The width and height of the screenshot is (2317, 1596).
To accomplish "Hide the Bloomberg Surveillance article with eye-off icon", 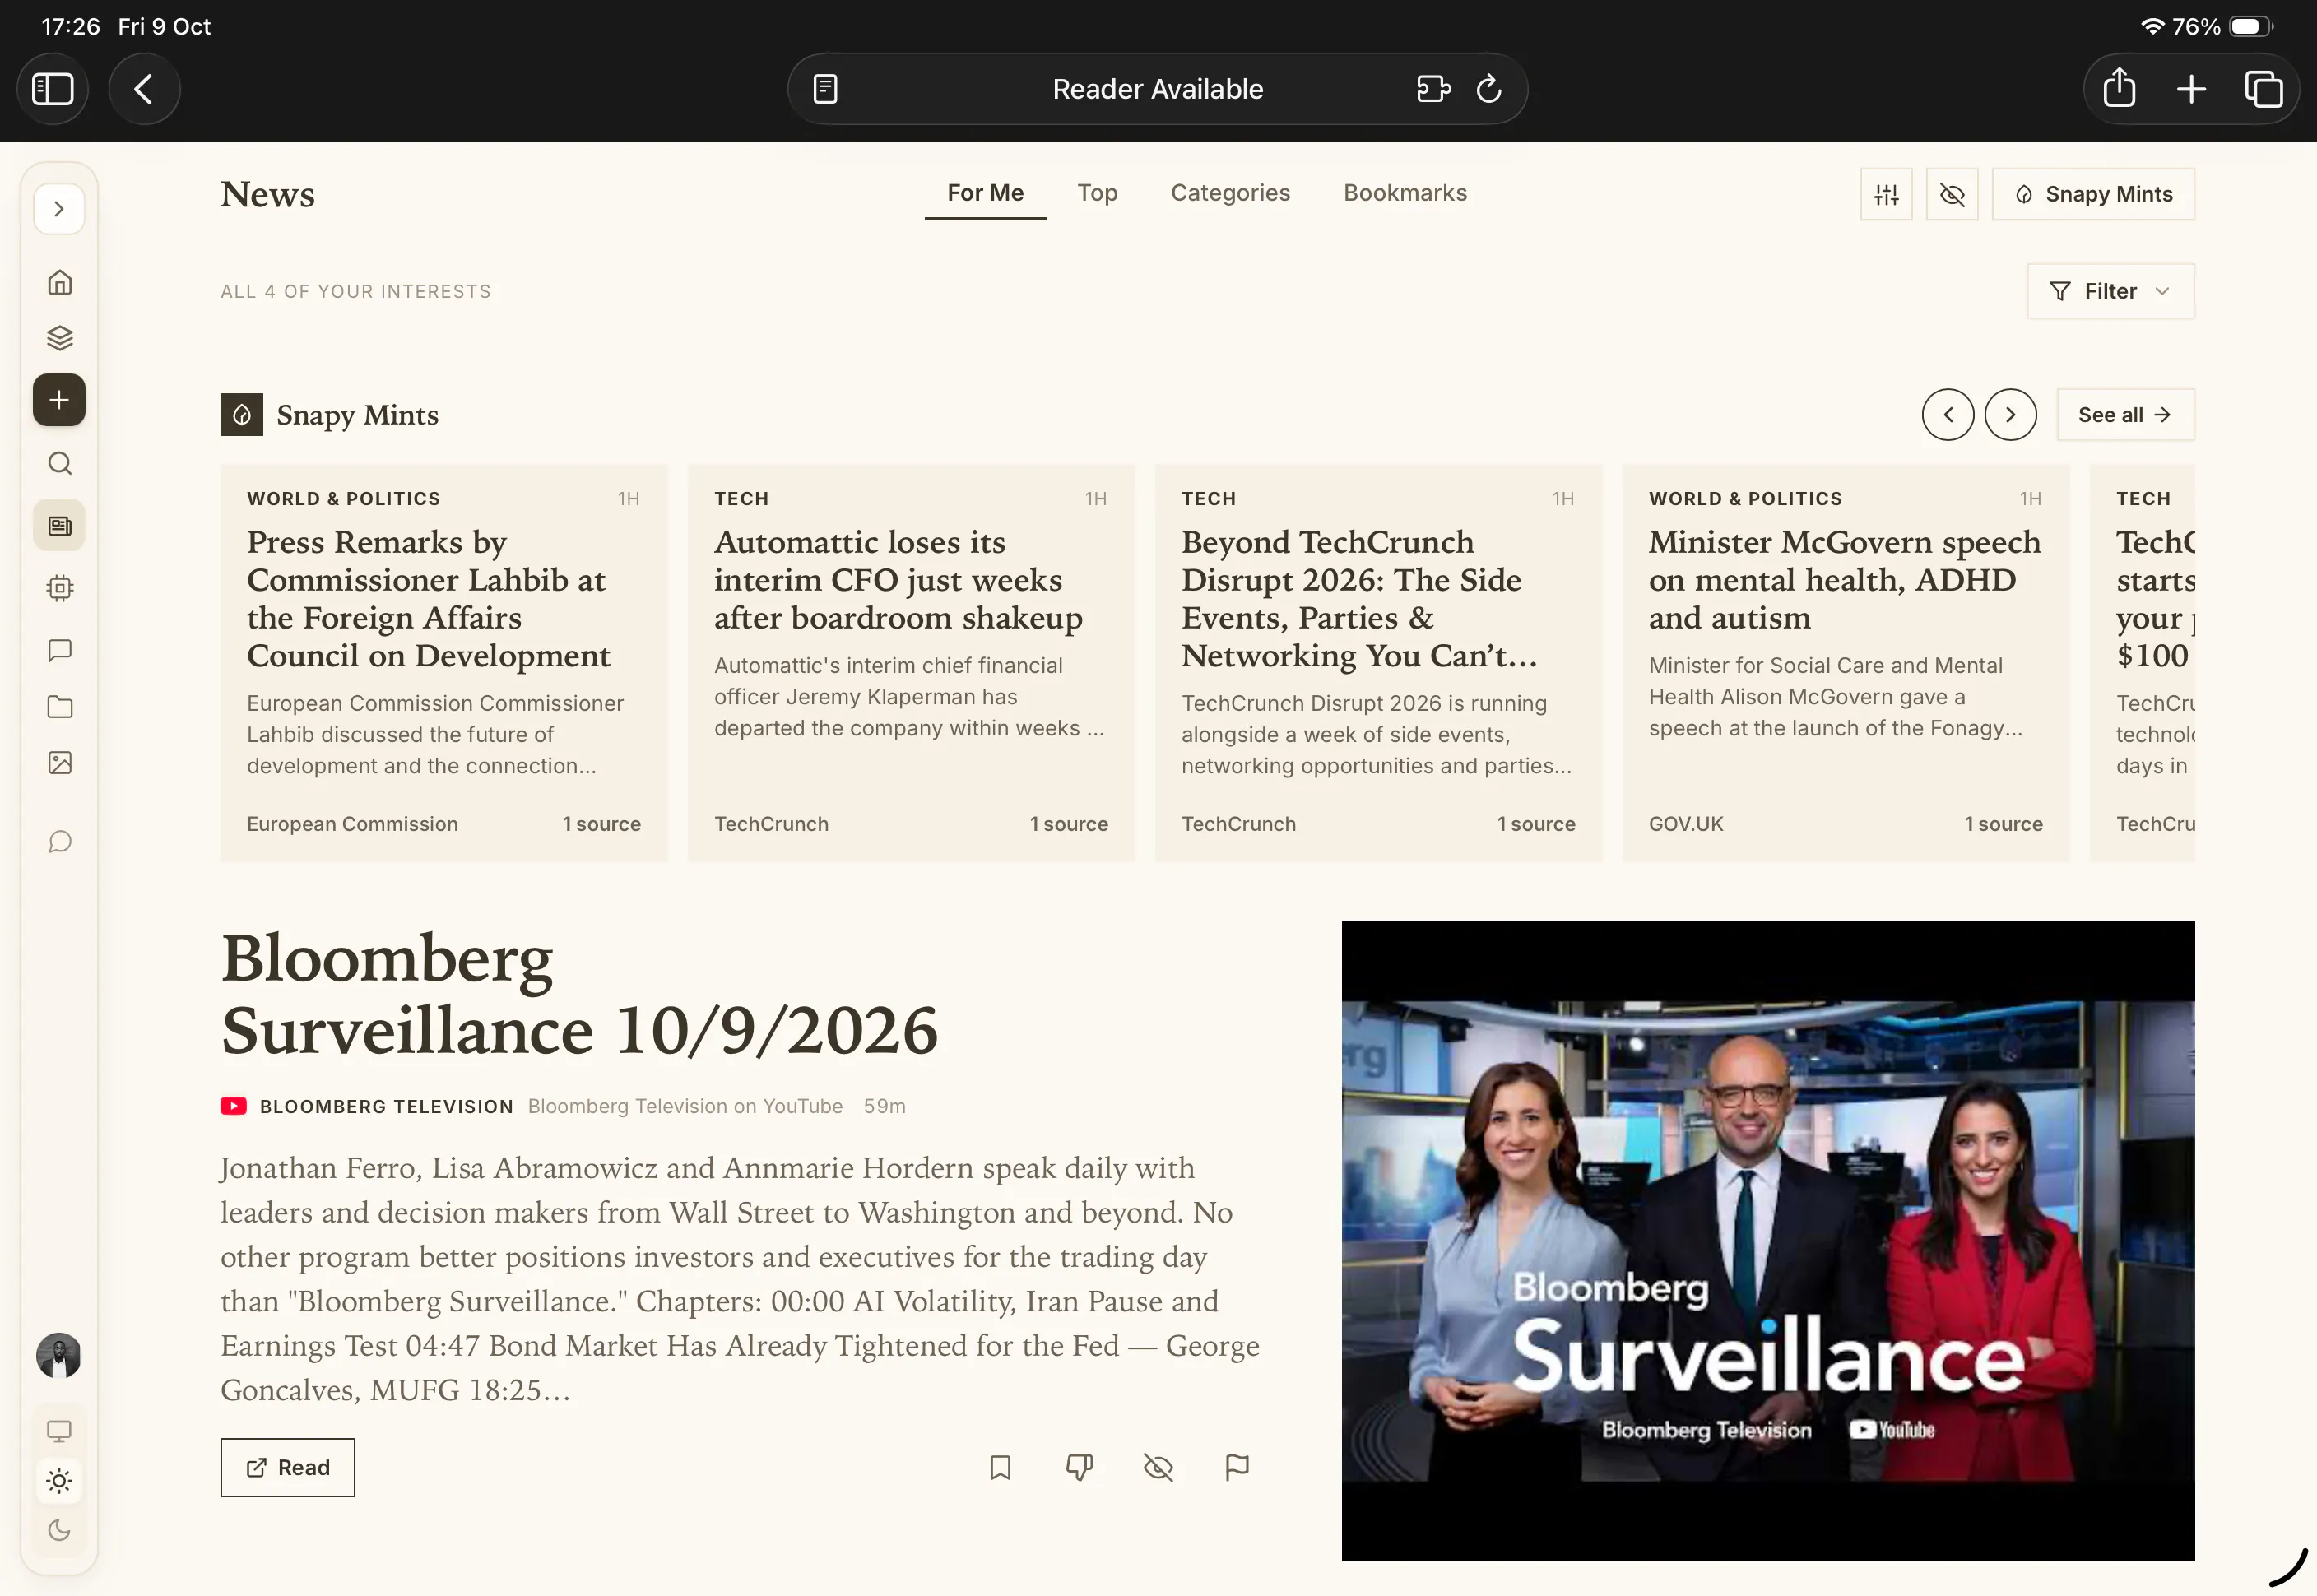I will [x=1158, y=1467].
